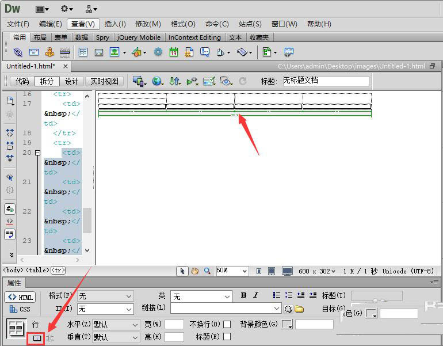Image resolution: width=443 pixels, height=346 pixels.
Task: Open the 600 x 302 window size dropdown
Action: 317,271
